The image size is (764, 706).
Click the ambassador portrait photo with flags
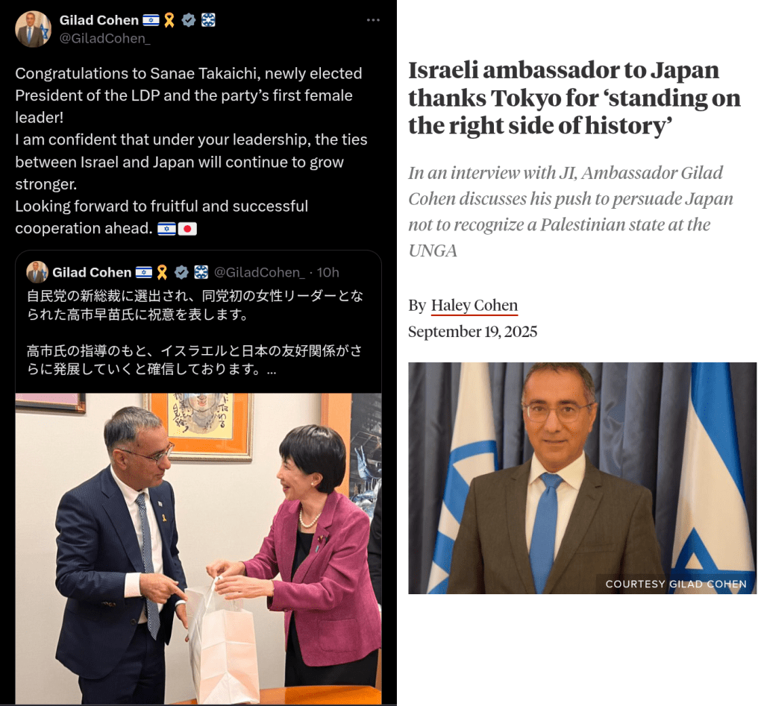(582, 478)
